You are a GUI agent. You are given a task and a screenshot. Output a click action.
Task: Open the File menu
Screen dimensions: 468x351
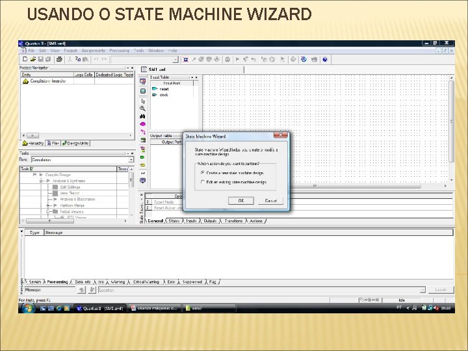31,51
